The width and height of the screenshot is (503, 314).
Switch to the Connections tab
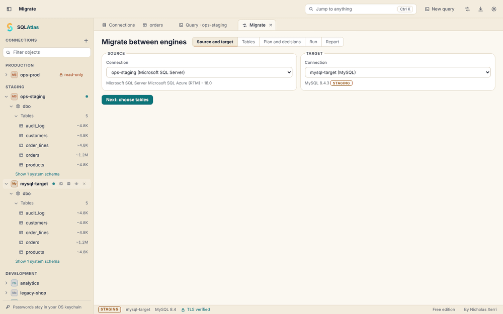pyautogui.click(x=118, y=25)
